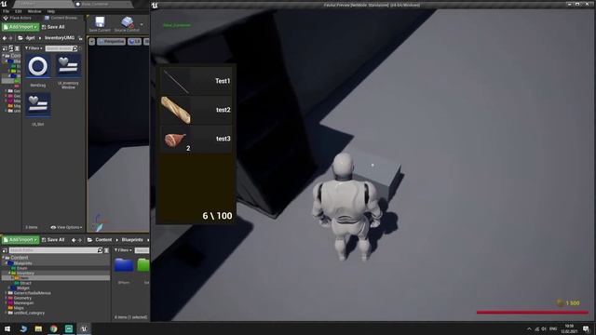
Task: Click the dget breadcrumb folder icon
Action: [20, 38]
